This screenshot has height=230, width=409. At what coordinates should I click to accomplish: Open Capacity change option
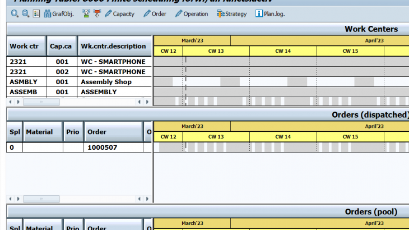tap(119, 13)
